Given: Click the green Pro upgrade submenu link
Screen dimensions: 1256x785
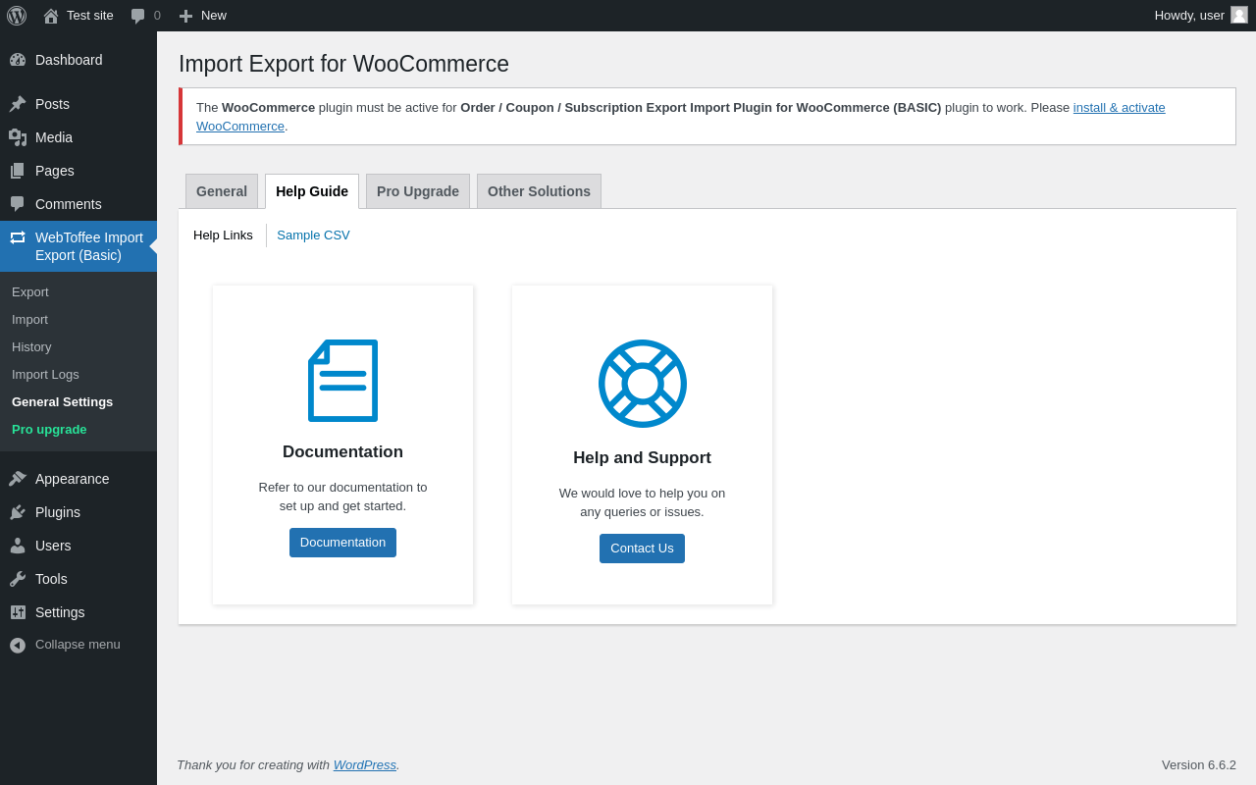Looking at the screenshot, I should click(49, 429).
